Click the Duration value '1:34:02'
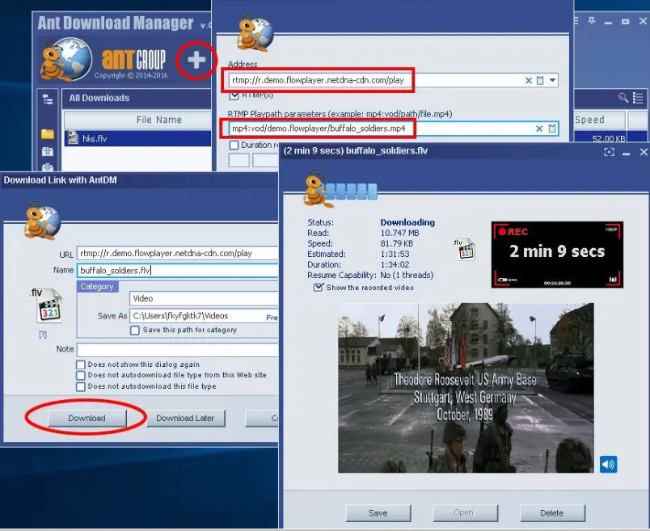The height and width of the screenshot is (531, 650). tap(395, 264)
